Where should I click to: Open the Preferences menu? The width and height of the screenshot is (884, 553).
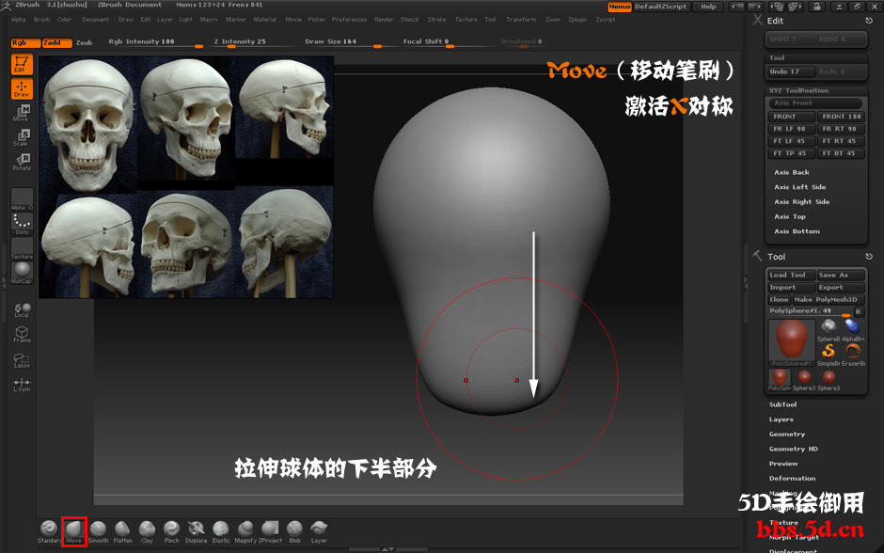(x=350, y=20)
